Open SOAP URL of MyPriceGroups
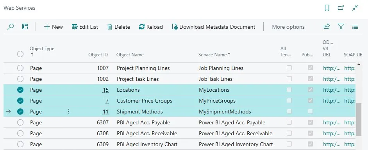Screen dimensions: 368x150 pyautogui.click(x=350, y=101)
